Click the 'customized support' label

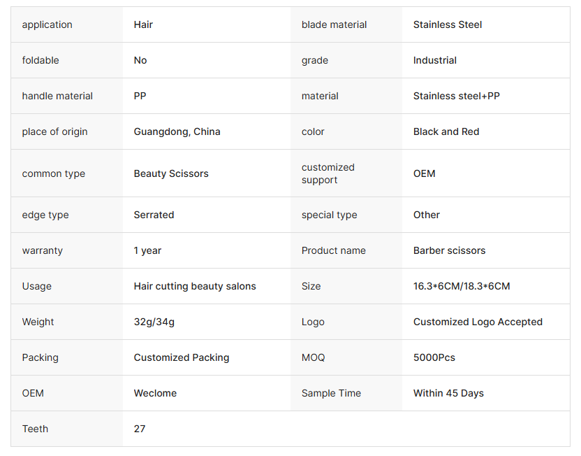(x=328, y=173)
